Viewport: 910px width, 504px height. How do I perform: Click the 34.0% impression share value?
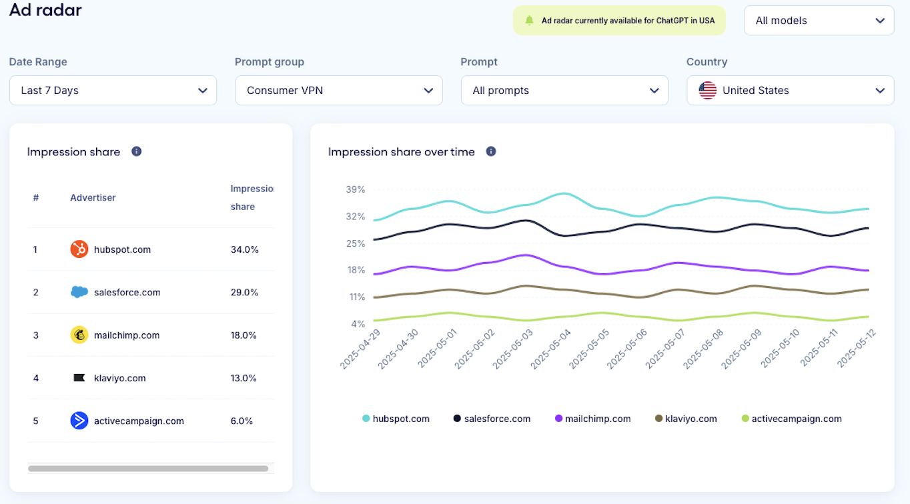click(245, 249)
